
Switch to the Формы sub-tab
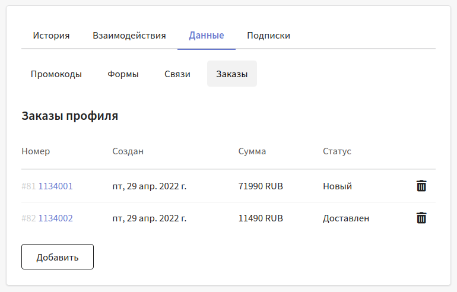point(123,74)
